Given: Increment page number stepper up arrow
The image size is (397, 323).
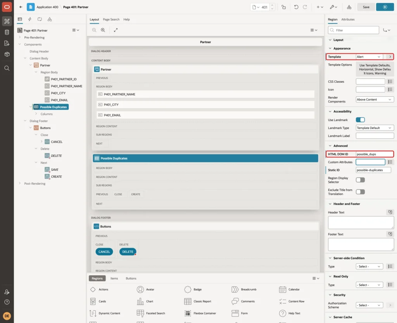Looking at the screenshot, I should click(272, 5).
